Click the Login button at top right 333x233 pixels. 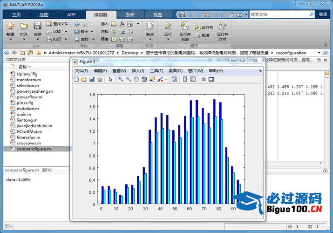click(x=323, y=14)
